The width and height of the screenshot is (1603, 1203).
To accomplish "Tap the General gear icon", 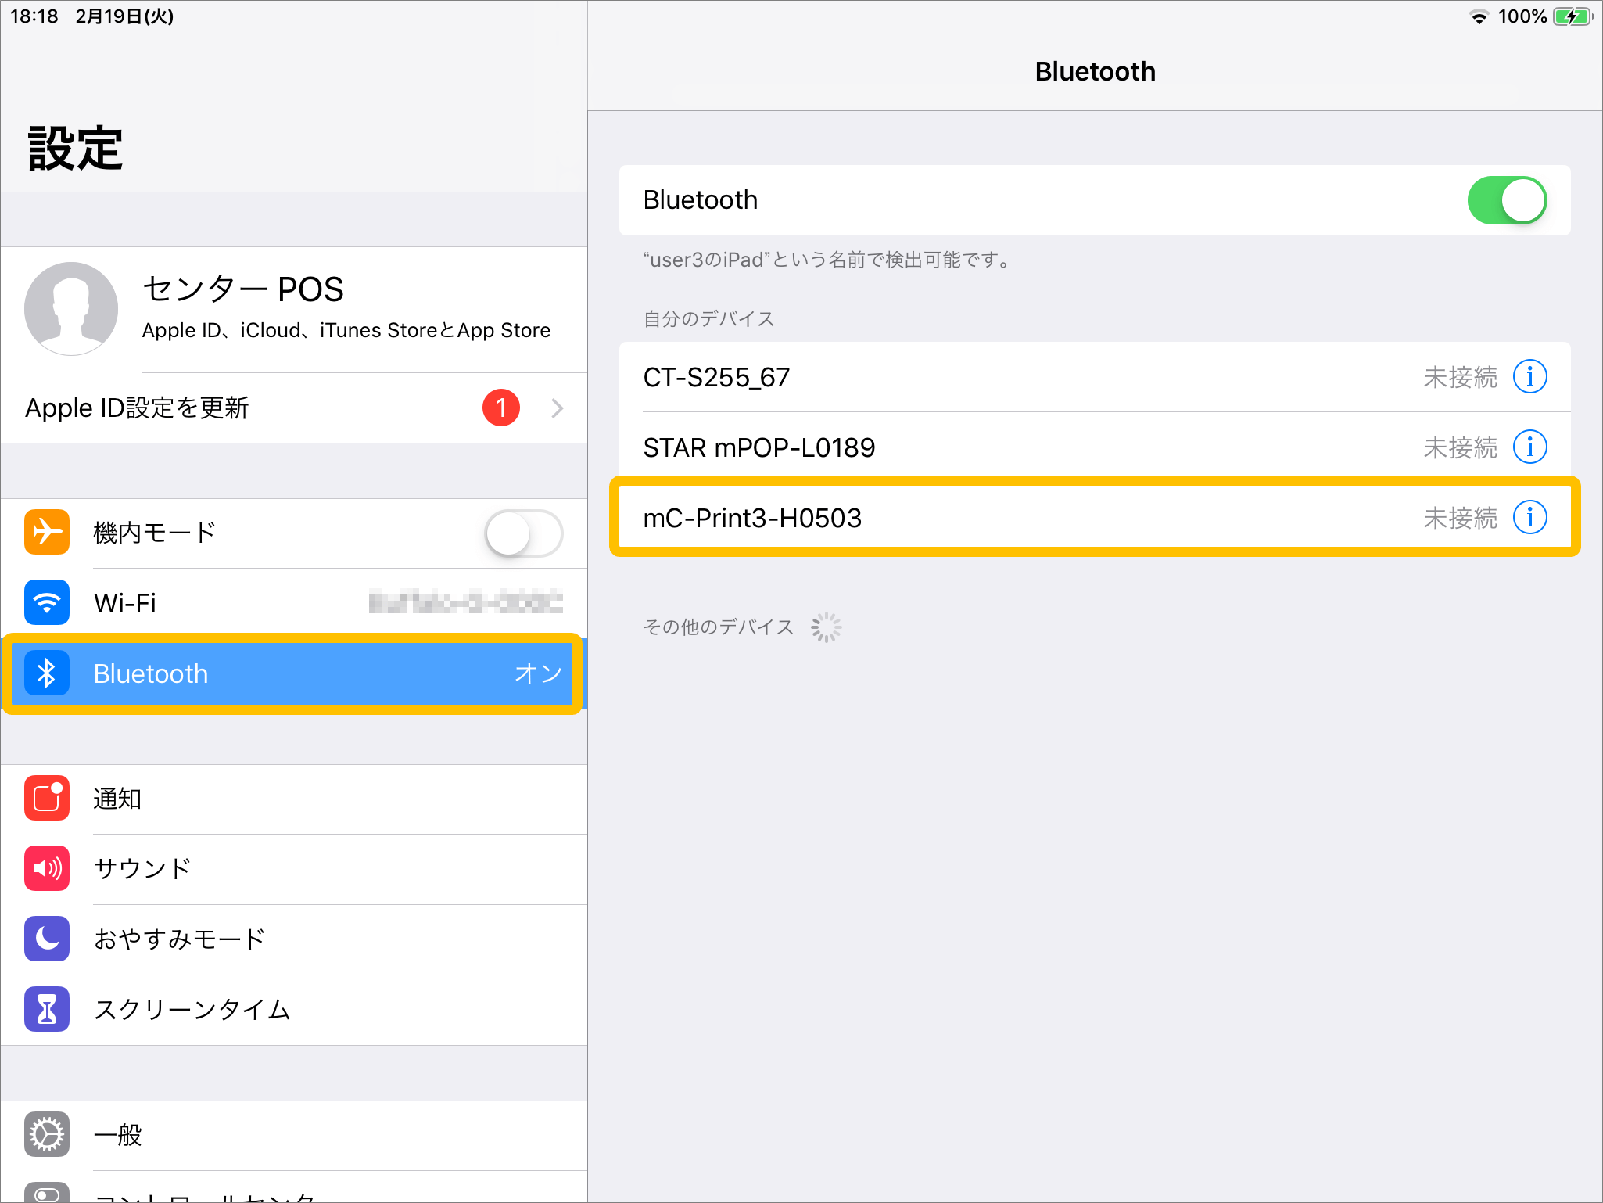I will 47,1134.
